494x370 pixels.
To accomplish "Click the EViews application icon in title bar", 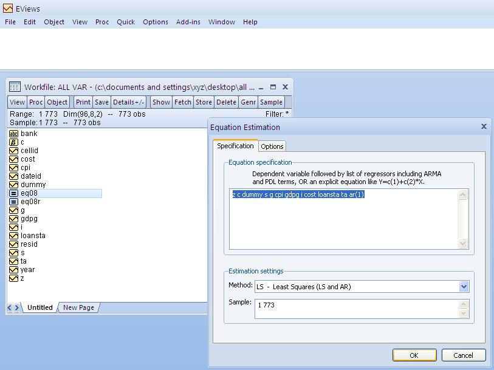I will 8,9.
